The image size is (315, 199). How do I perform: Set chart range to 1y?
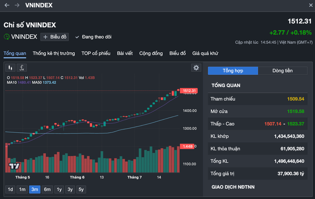(59, 189)
